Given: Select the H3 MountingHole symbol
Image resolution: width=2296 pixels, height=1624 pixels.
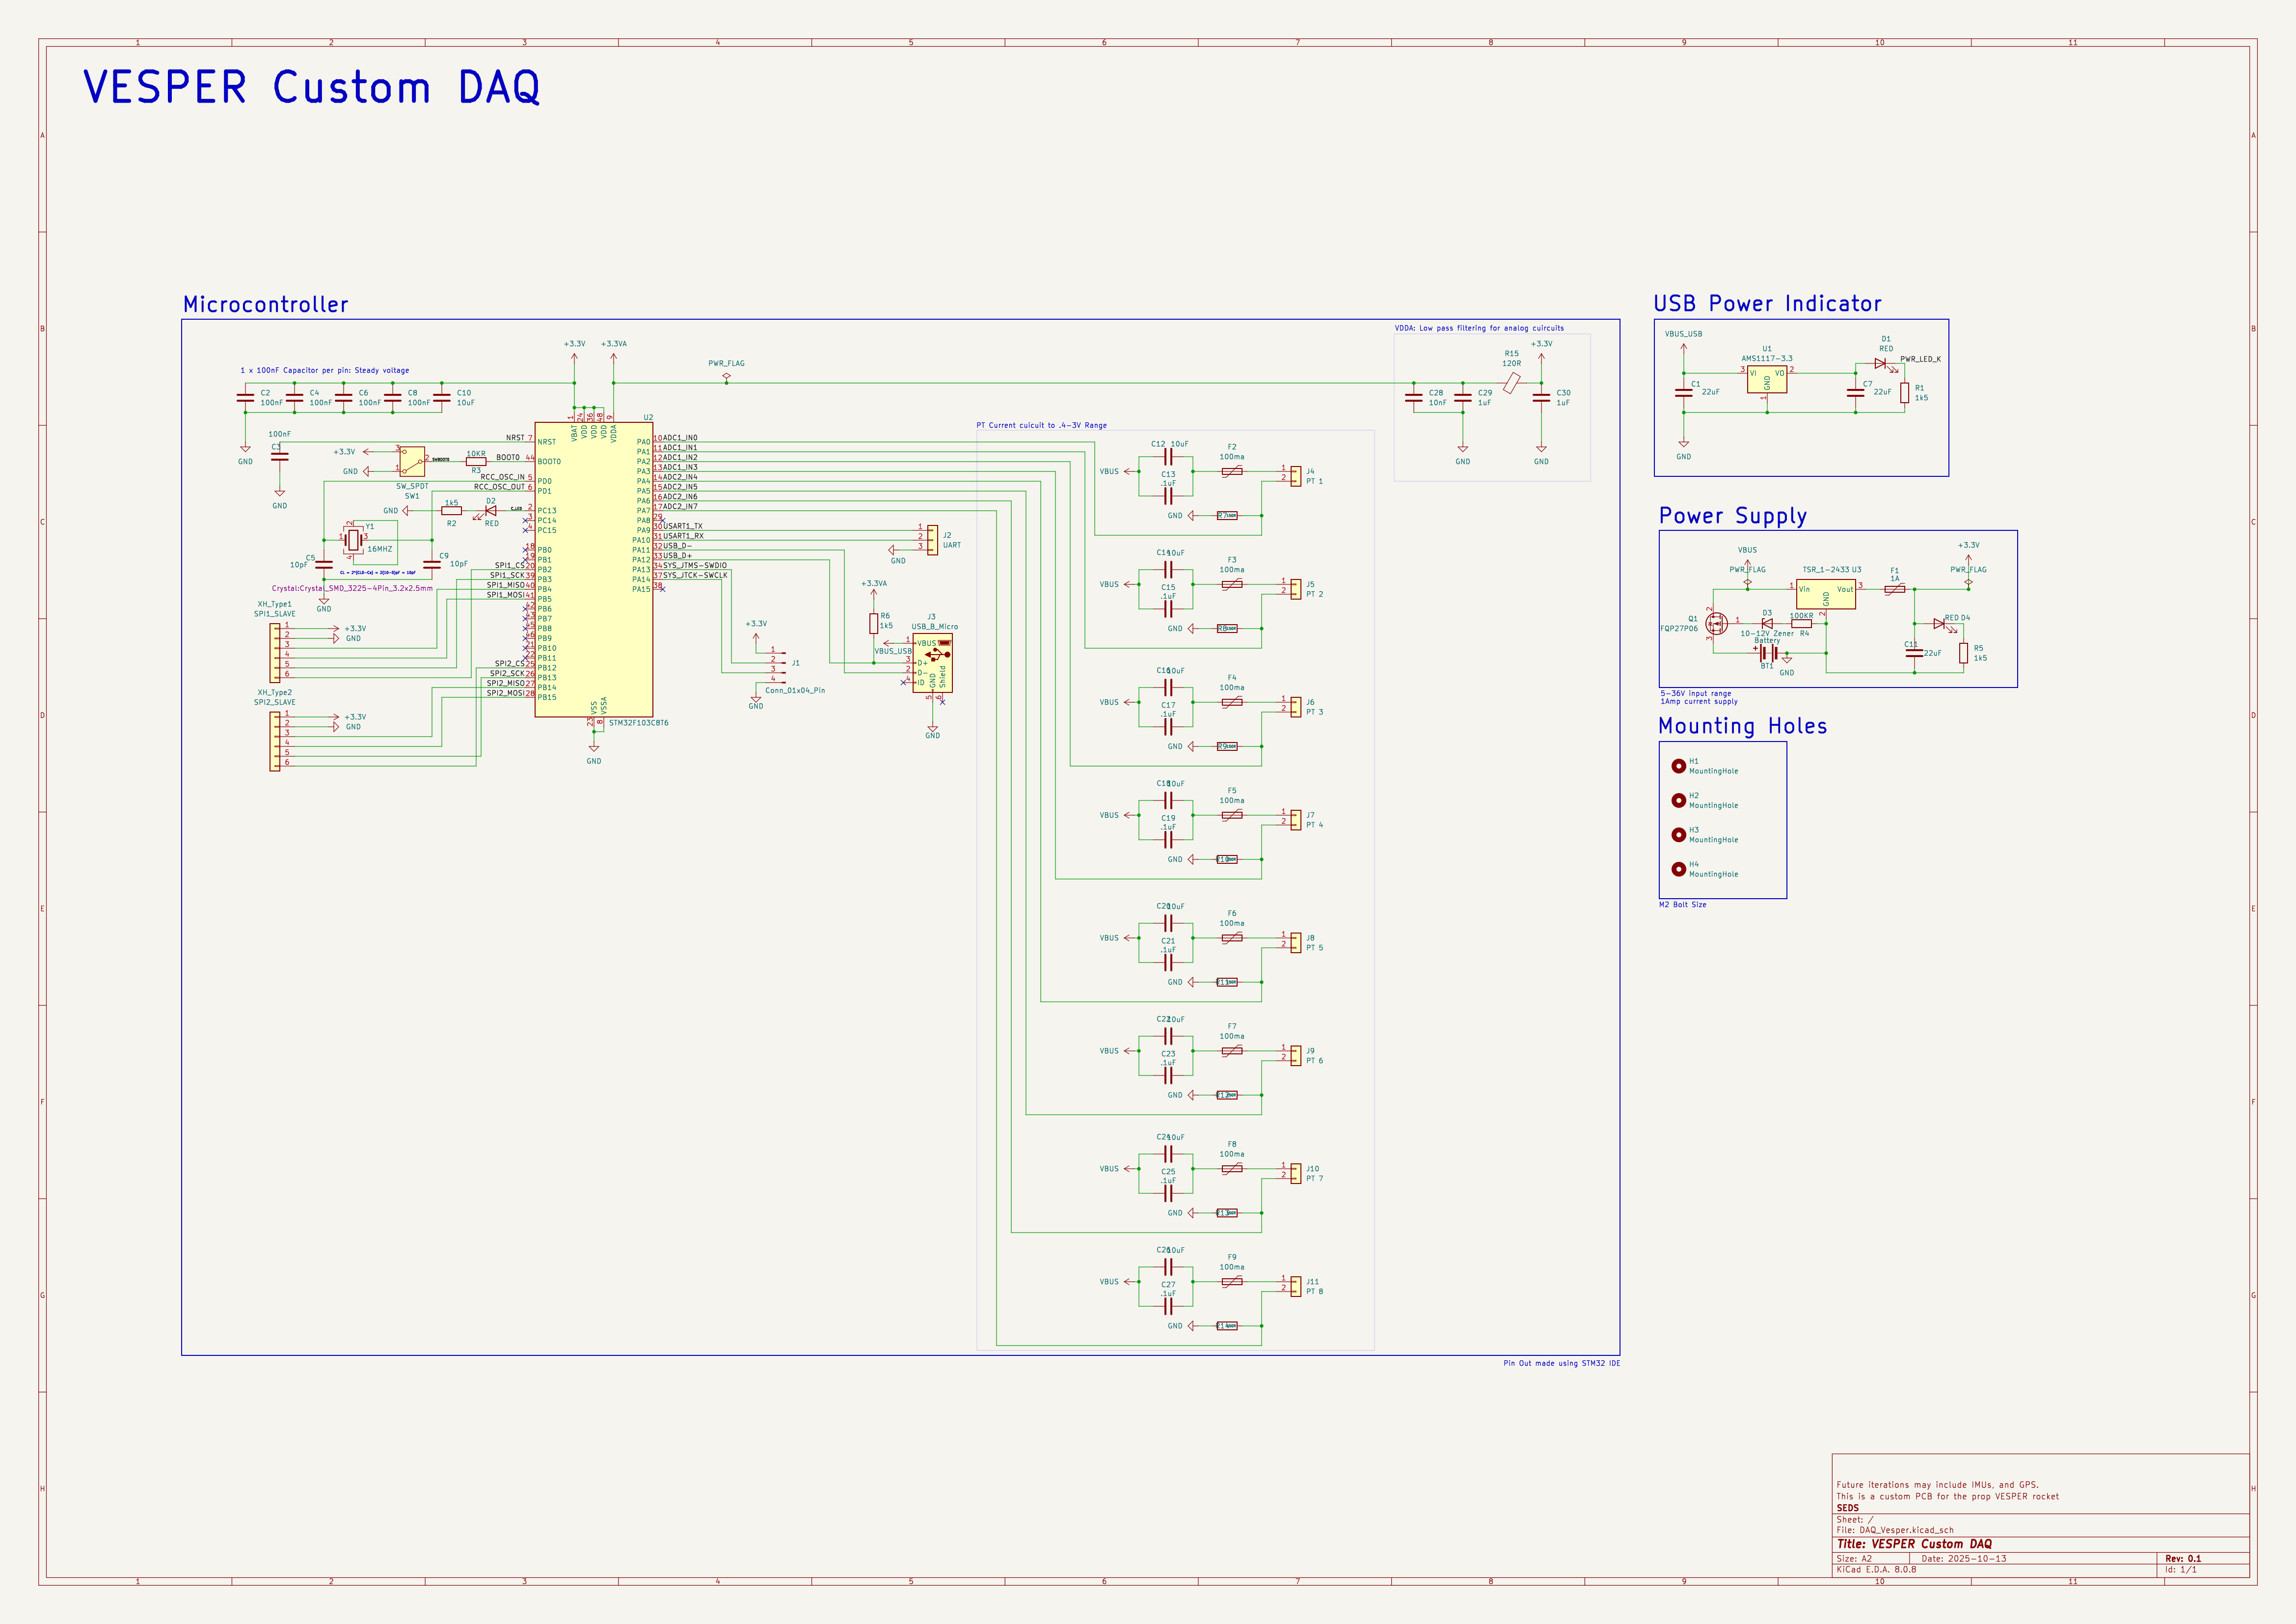Looking at the screenshot, I should (1678, 834).
